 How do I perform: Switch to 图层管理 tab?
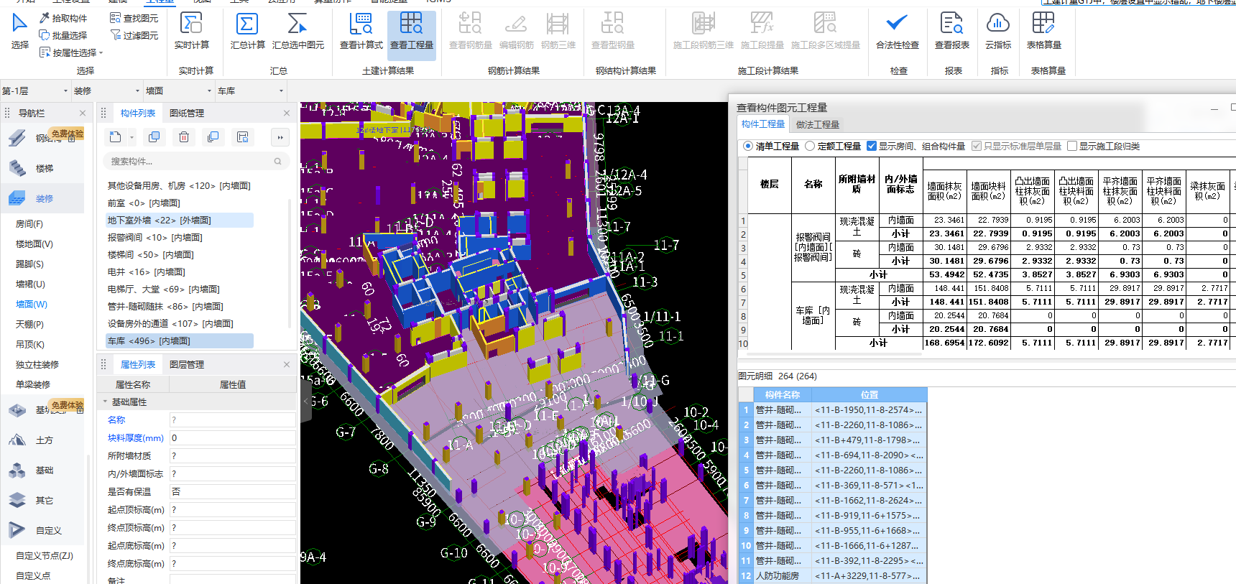coord(187,364)
